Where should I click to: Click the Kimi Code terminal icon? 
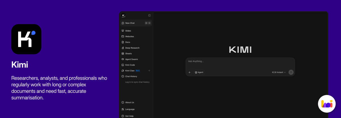(123, 65)
